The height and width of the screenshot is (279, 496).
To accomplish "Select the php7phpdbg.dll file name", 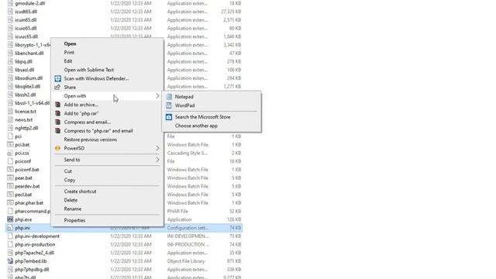I will click(32, 270).
